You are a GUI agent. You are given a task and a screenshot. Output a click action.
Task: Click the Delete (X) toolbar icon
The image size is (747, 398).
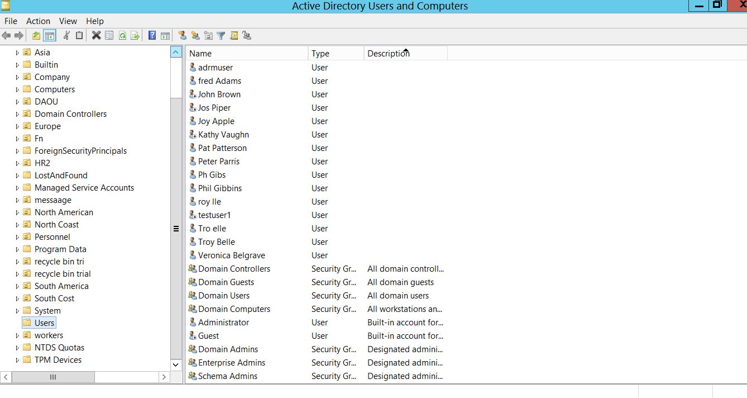(x=96, y=36)
